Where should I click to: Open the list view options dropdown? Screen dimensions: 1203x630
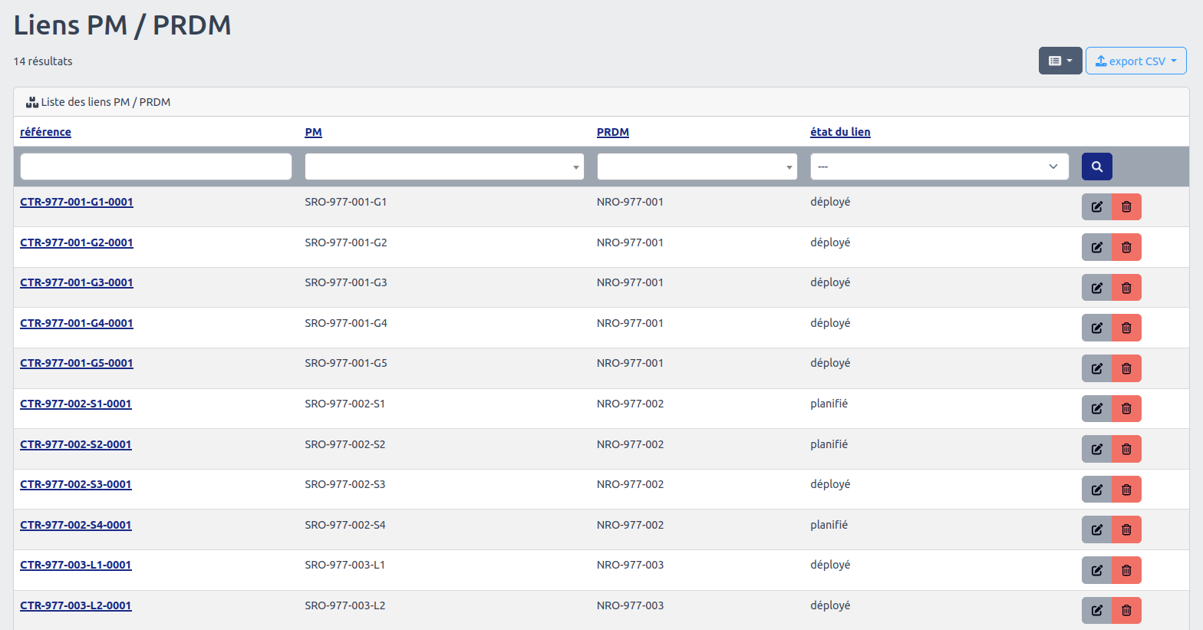[1060, 61]
